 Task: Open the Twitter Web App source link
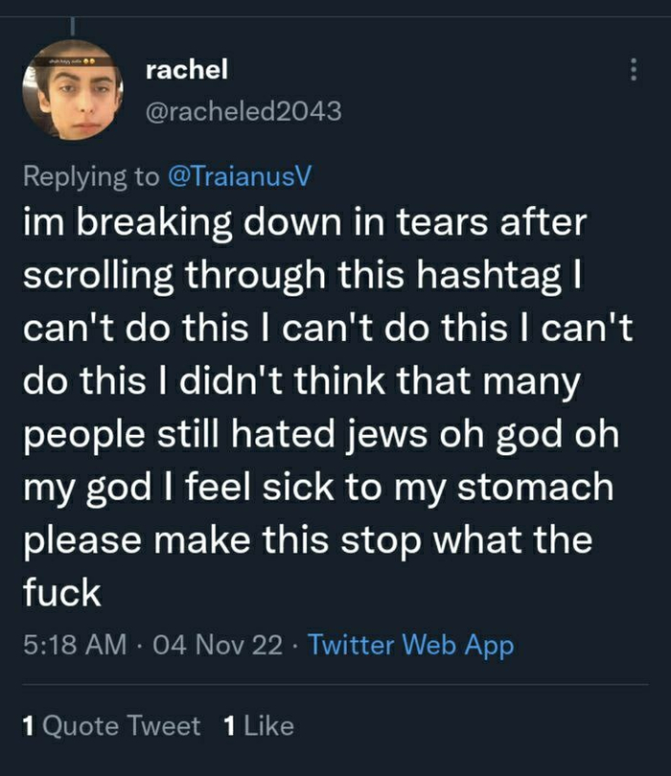point(408,645)
